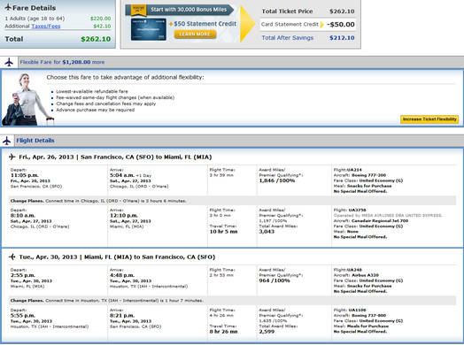Click the Total After Savings text

tap(287, 38)
